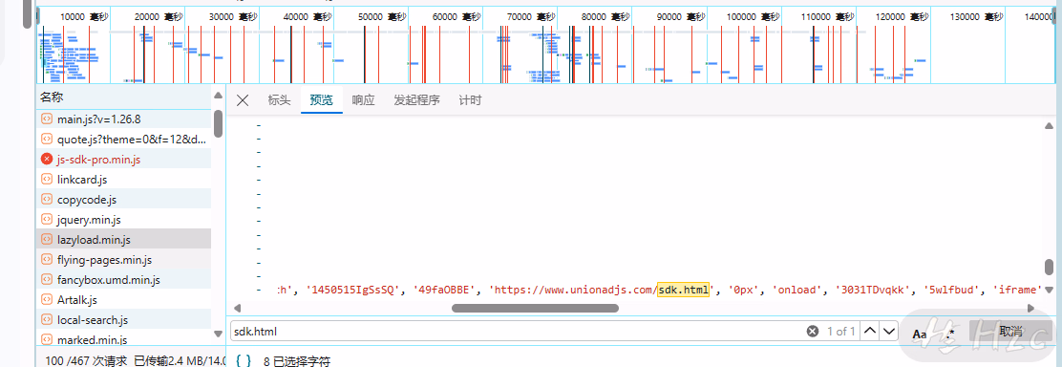Viewport: 1062px width, 367px height.
Task: Click the request list scroll down arrow
Action: [x=218, y=334]
